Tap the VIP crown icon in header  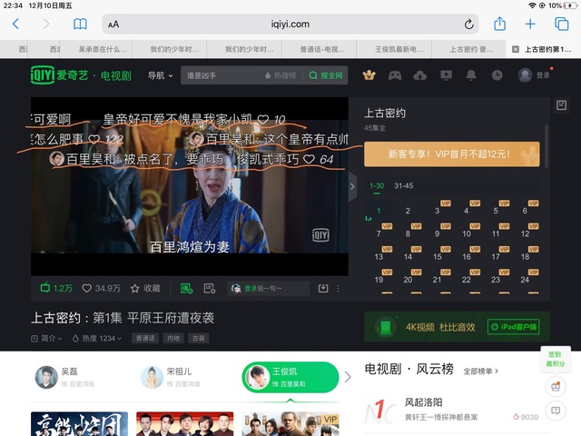click(369, 75)
